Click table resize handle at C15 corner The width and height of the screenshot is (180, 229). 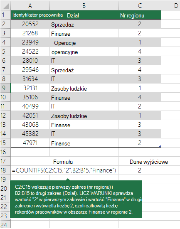[160, 146]
